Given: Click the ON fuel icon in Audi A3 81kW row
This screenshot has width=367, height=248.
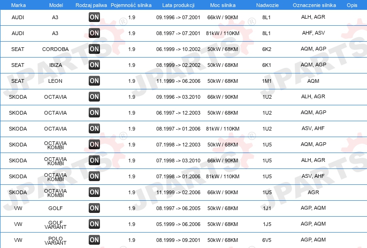Looking at the screenshot, I should click(94, 33).
